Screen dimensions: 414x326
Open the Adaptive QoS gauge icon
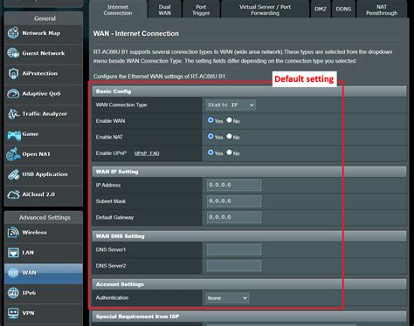point(13,93)
